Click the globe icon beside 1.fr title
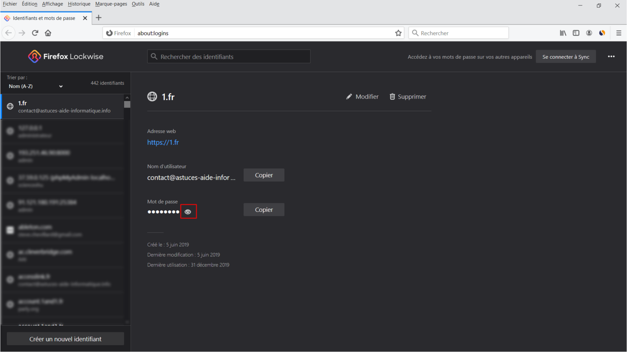The width and height of the screenshot is (627, 352). (x=152, y=97)
